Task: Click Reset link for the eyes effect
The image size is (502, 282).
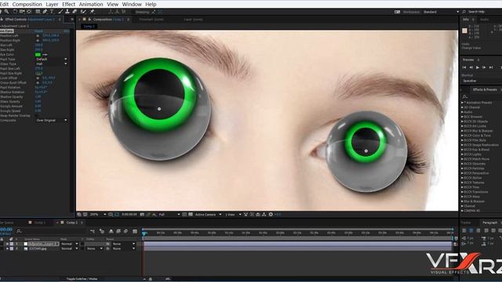Action: click(38, 31)
